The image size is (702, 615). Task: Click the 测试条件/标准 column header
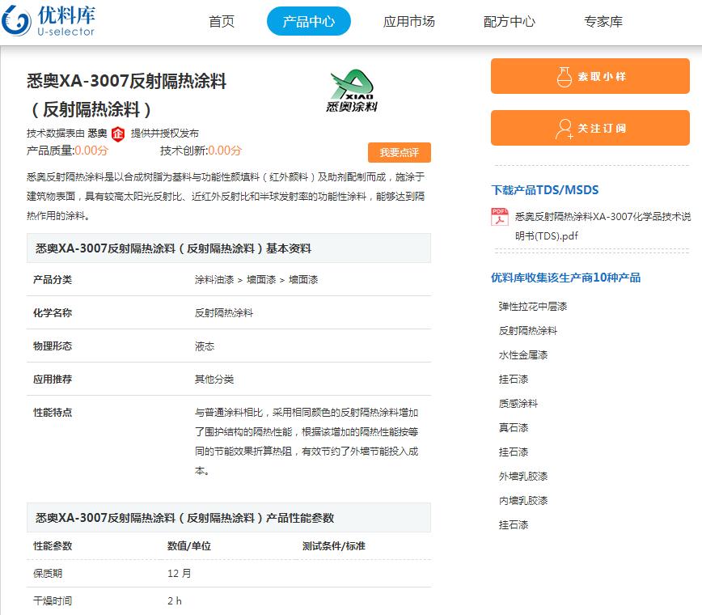[x=333, y=546]
